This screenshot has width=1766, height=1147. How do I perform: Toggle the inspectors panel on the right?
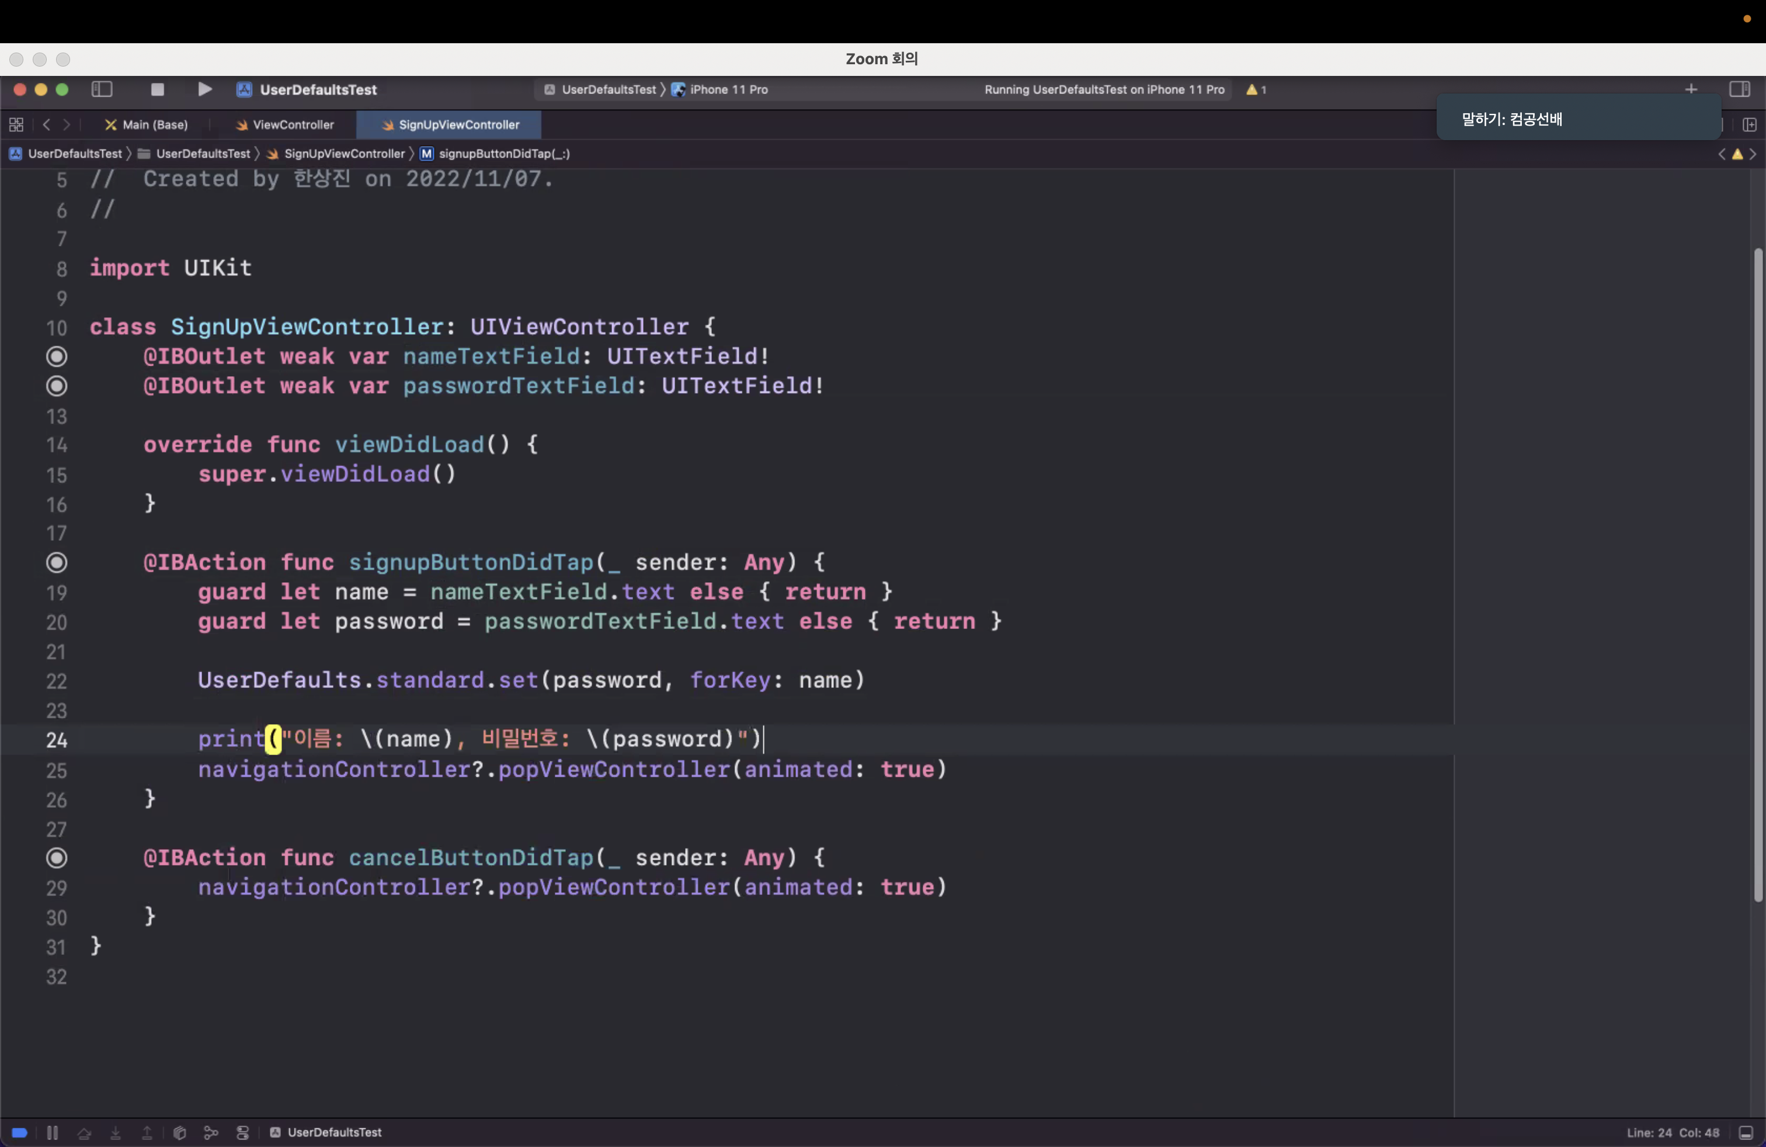[1740, 89]
